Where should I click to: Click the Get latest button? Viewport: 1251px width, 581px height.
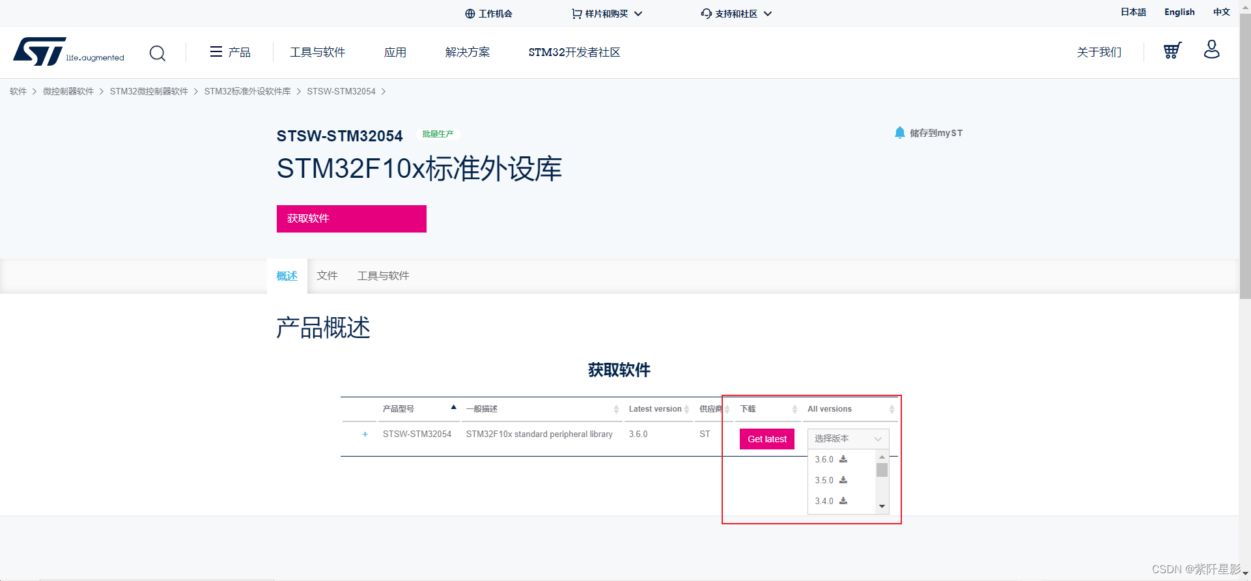tap(767, 439)
